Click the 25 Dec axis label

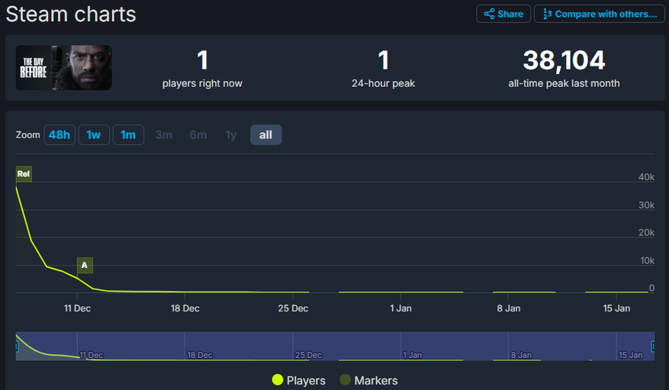click(x=293, y=308)
